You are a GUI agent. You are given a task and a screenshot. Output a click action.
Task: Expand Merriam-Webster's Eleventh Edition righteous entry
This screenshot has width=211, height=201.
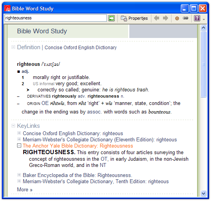point(19,139)
